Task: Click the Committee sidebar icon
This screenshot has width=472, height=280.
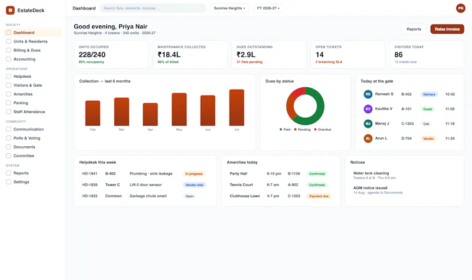Action: [x=8, y=156]
